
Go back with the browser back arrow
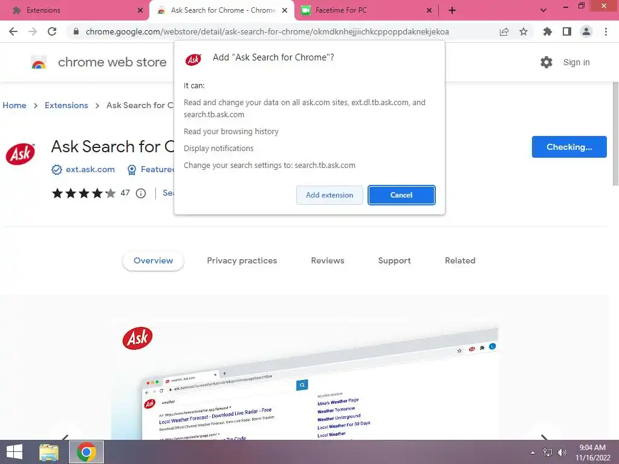point(13,31)
